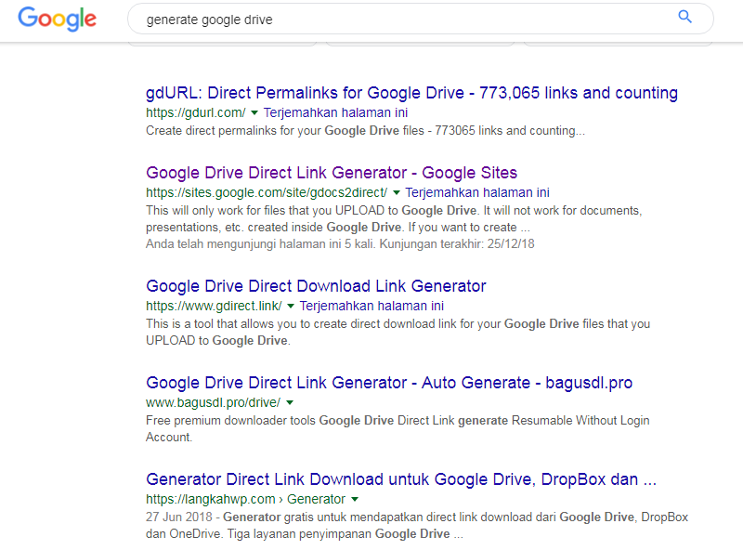Click snippet 'This will only work for files that you UPLOAD'
743x550 pixels.
(394, 218)
